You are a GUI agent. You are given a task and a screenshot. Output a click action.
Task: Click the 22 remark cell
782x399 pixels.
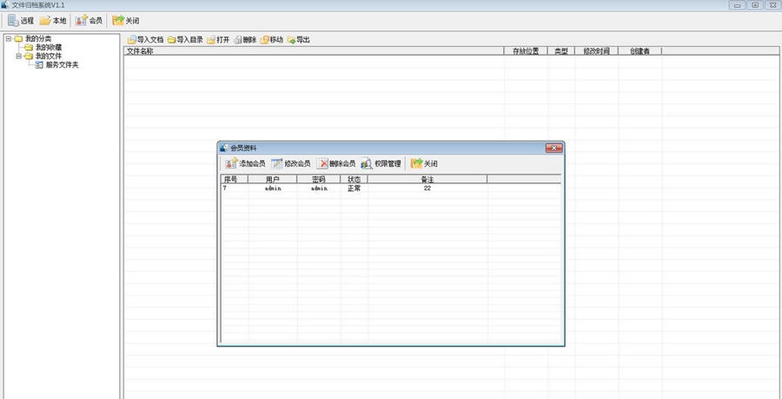click(x=427, y=189)
